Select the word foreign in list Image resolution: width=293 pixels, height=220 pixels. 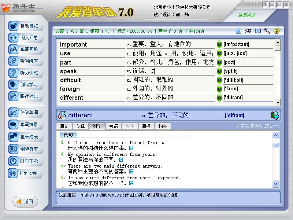coord(70,89)
